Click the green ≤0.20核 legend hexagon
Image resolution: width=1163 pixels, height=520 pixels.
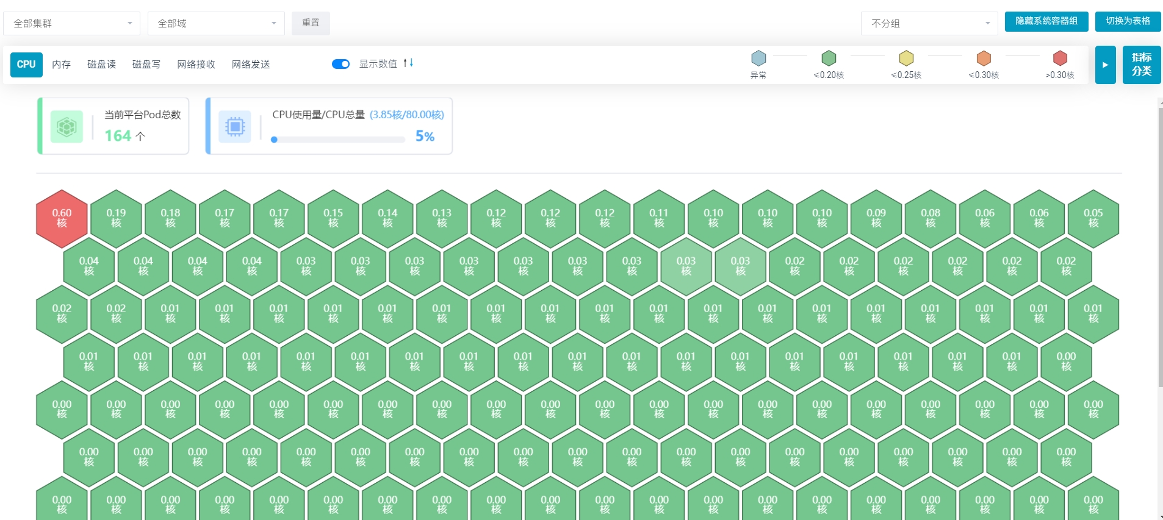tap(829, 59)
